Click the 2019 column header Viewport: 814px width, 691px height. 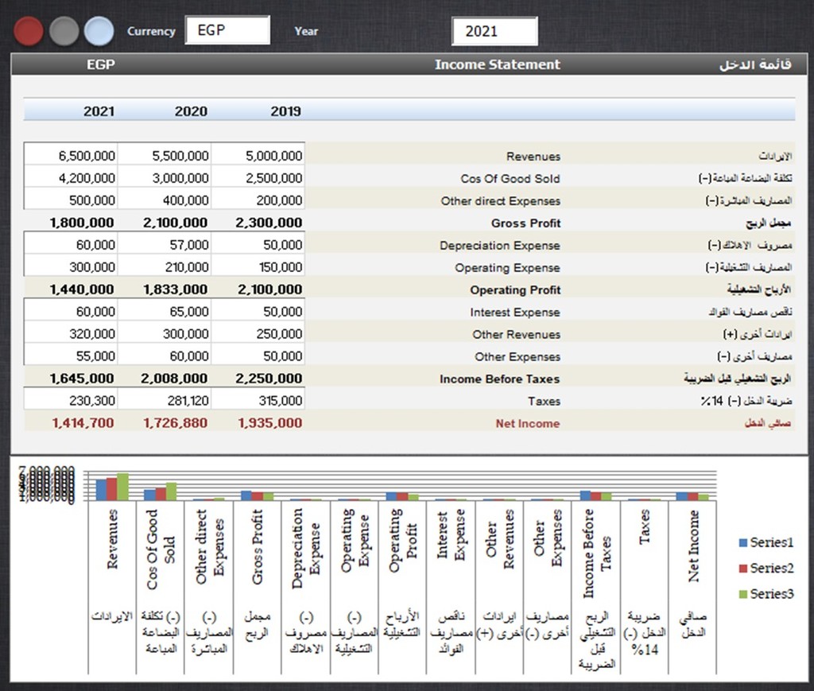(x=285, y=111)
